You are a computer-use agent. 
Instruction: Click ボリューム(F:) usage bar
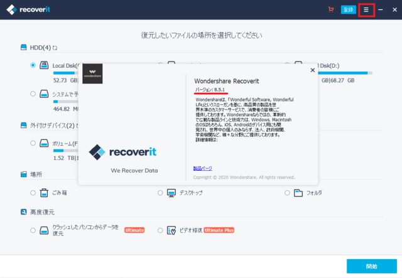65,151
